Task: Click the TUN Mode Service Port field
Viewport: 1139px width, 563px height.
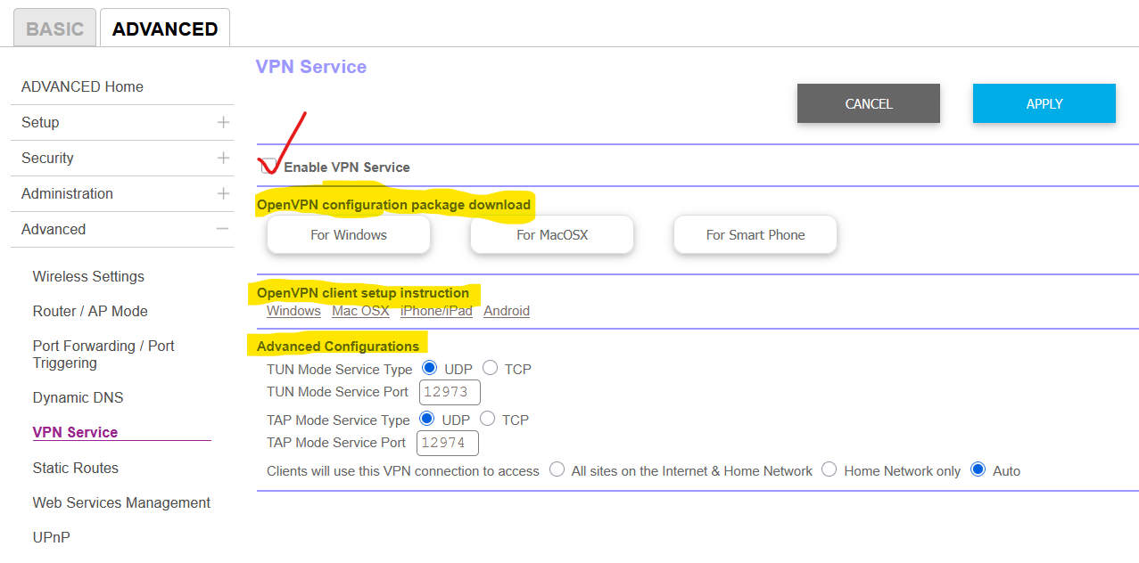Action: click(x=450, y=392)
